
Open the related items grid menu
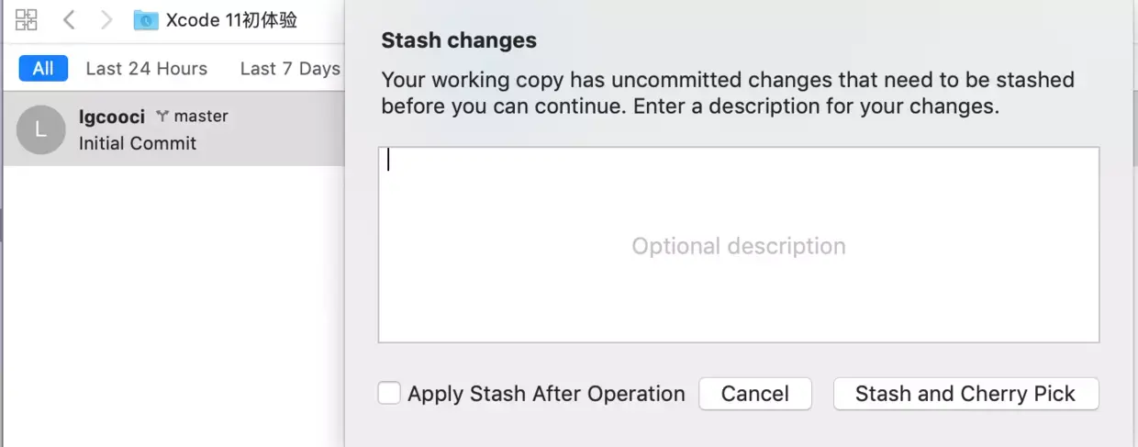(27, 19)
